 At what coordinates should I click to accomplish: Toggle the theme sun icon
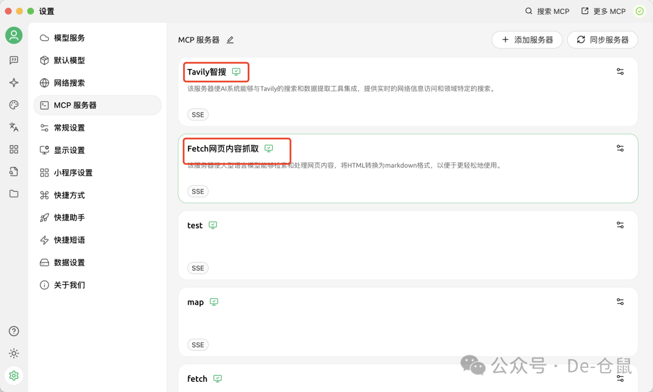coord(14,353)
